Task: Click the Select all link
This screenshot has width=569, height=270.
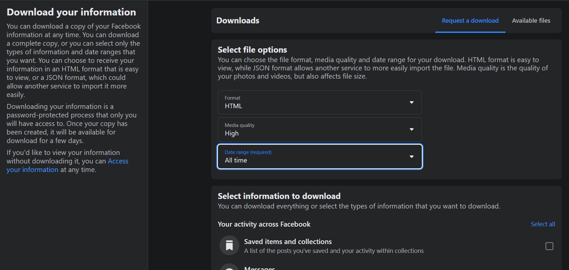Action: (543, 224)
